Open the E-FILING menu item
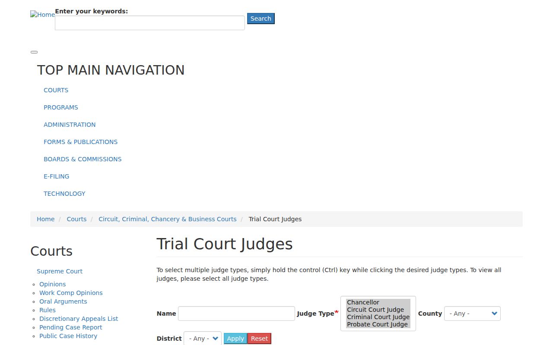 click(x=57, y=176)
